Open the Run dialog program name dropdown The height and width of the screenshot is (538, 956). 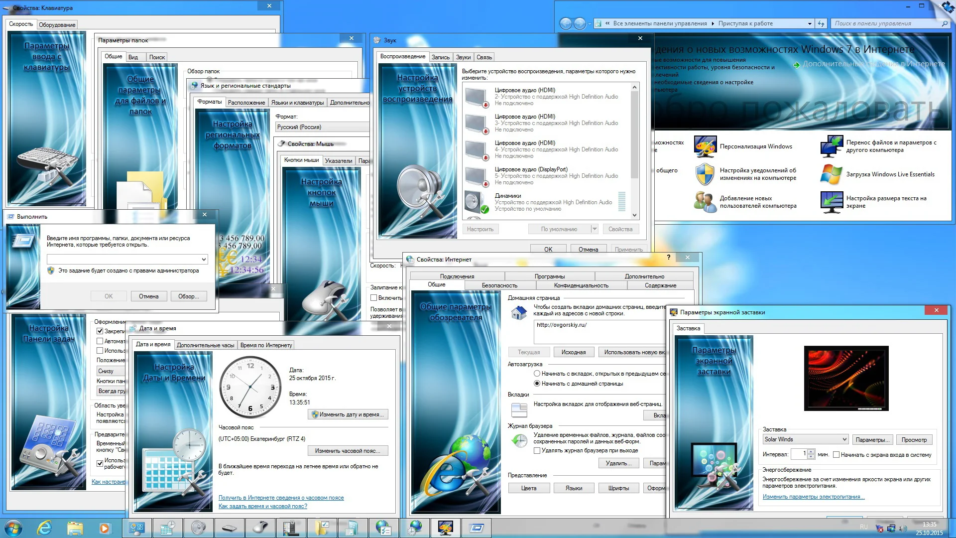pyautogui.click(x=204, y=260)
